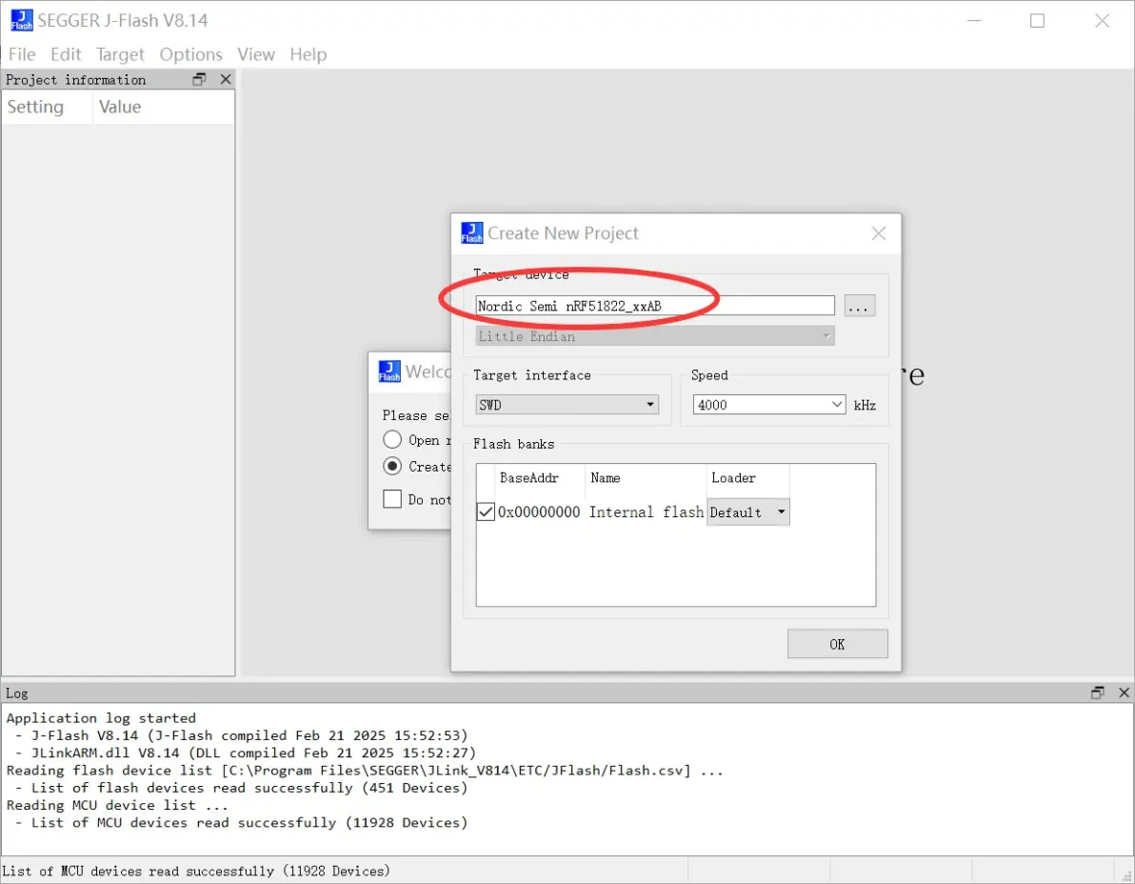Click the Application log started line
This screenshot has height=884, width=1135.
(x=101, y=717)
